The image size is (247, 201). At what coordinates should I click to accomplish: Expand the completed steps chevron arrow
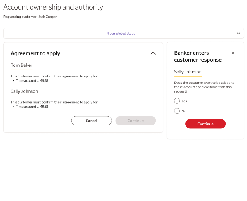[238, 33]
